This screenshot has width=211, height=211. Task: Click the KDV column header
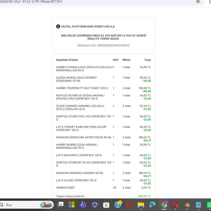[x=116, y=60]
